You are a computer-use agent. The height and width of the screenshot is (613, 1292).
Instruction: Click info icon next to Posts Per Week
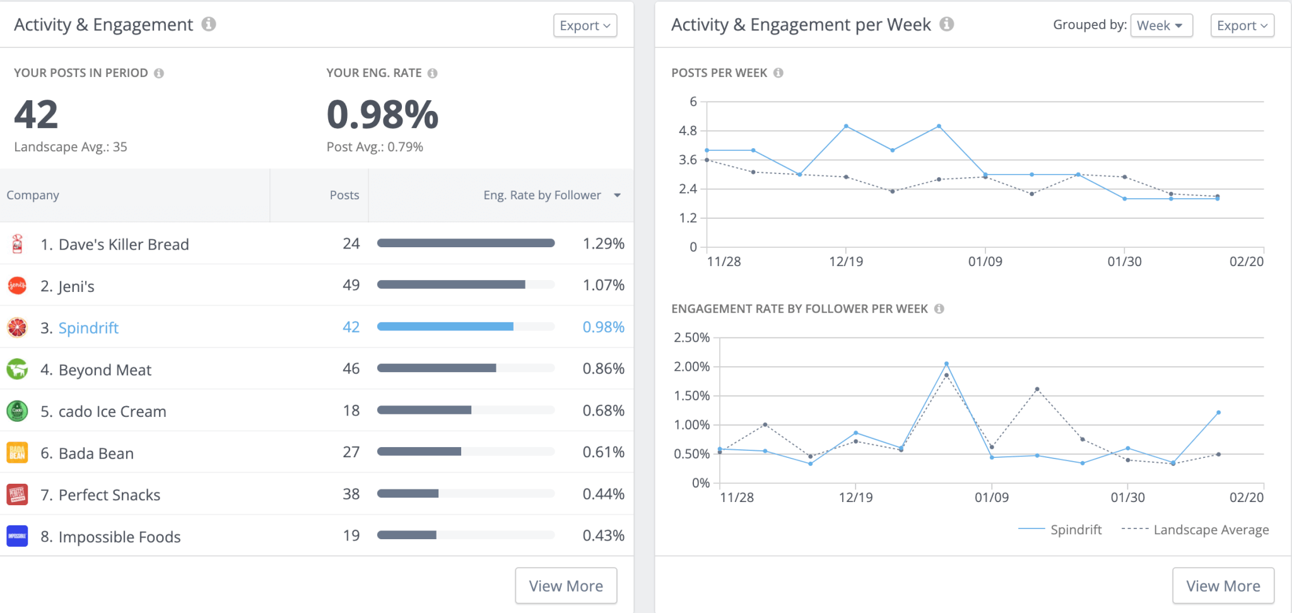tap(778, 73)
